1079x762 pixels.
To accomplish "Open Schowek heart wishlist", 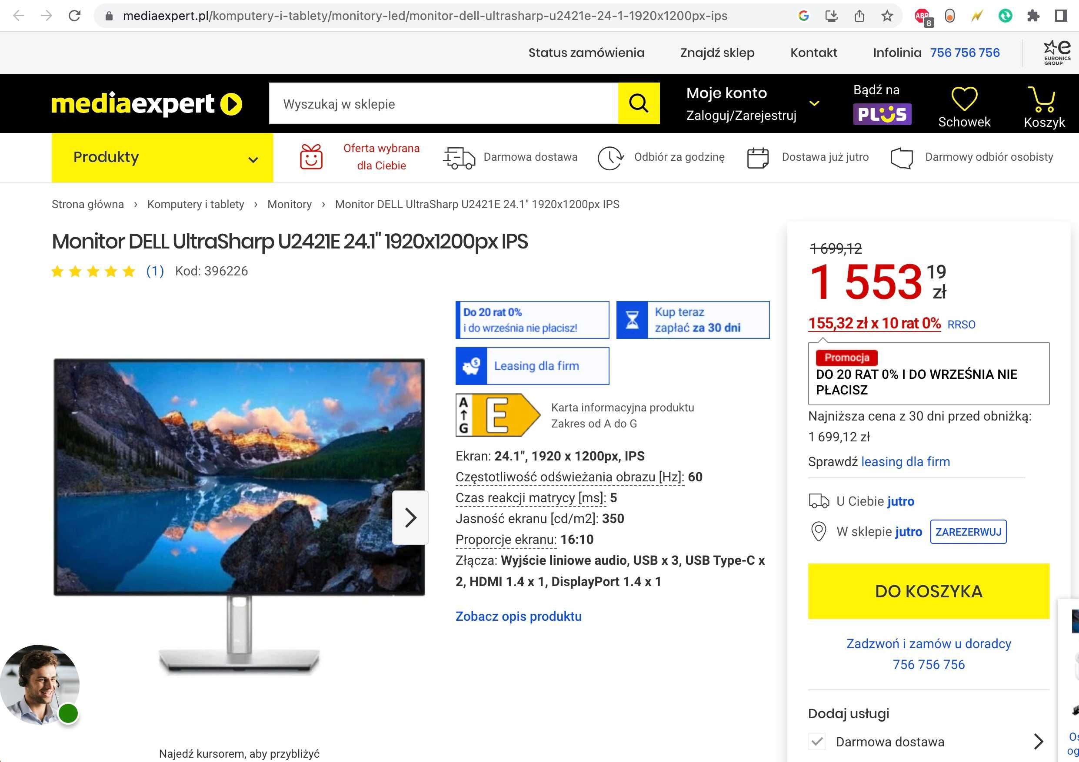I will tap(964, 107).
